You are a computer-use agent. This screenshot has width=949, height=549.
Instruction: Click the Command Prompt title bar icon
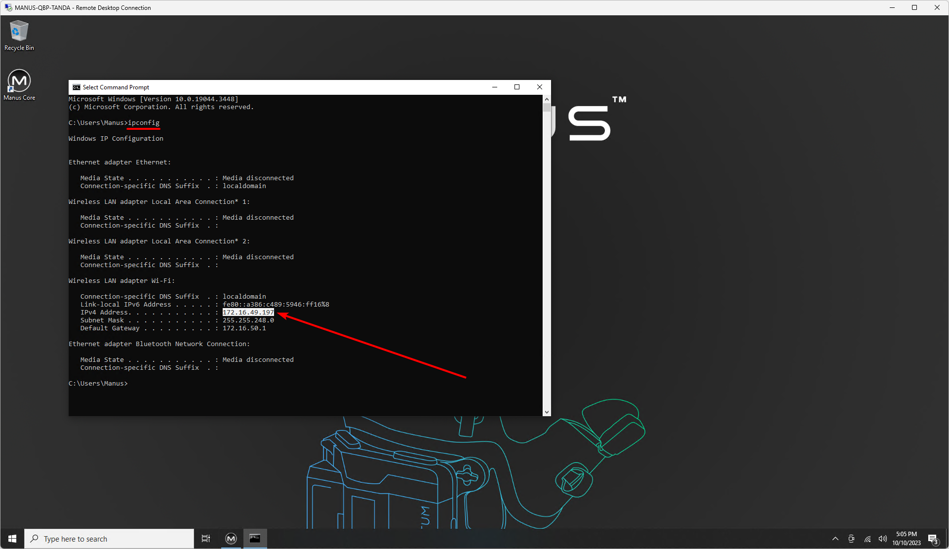click(x=76, y=87)
